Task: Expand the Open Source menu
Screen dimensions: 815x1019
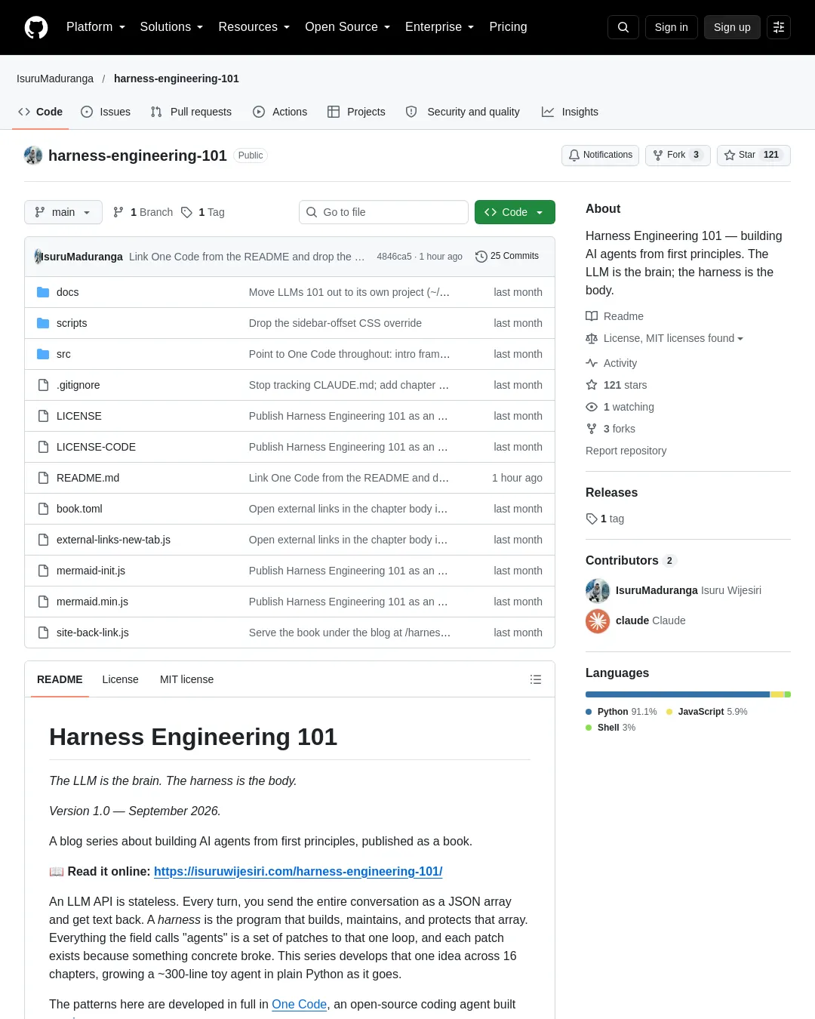Action: (347, 27)
